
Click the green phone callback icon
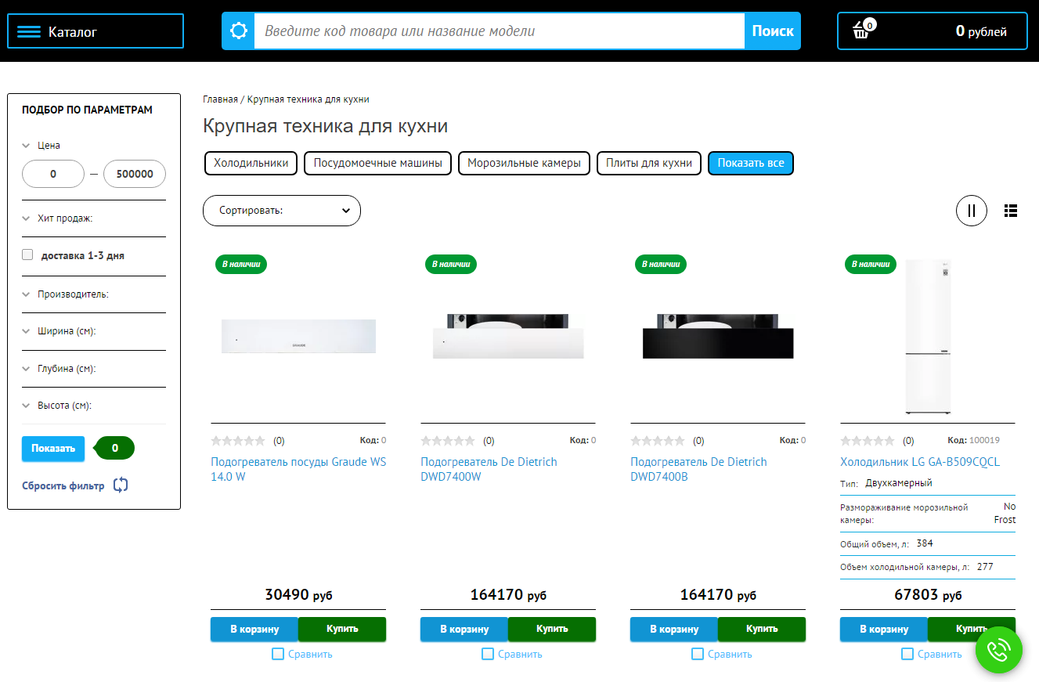999,650
